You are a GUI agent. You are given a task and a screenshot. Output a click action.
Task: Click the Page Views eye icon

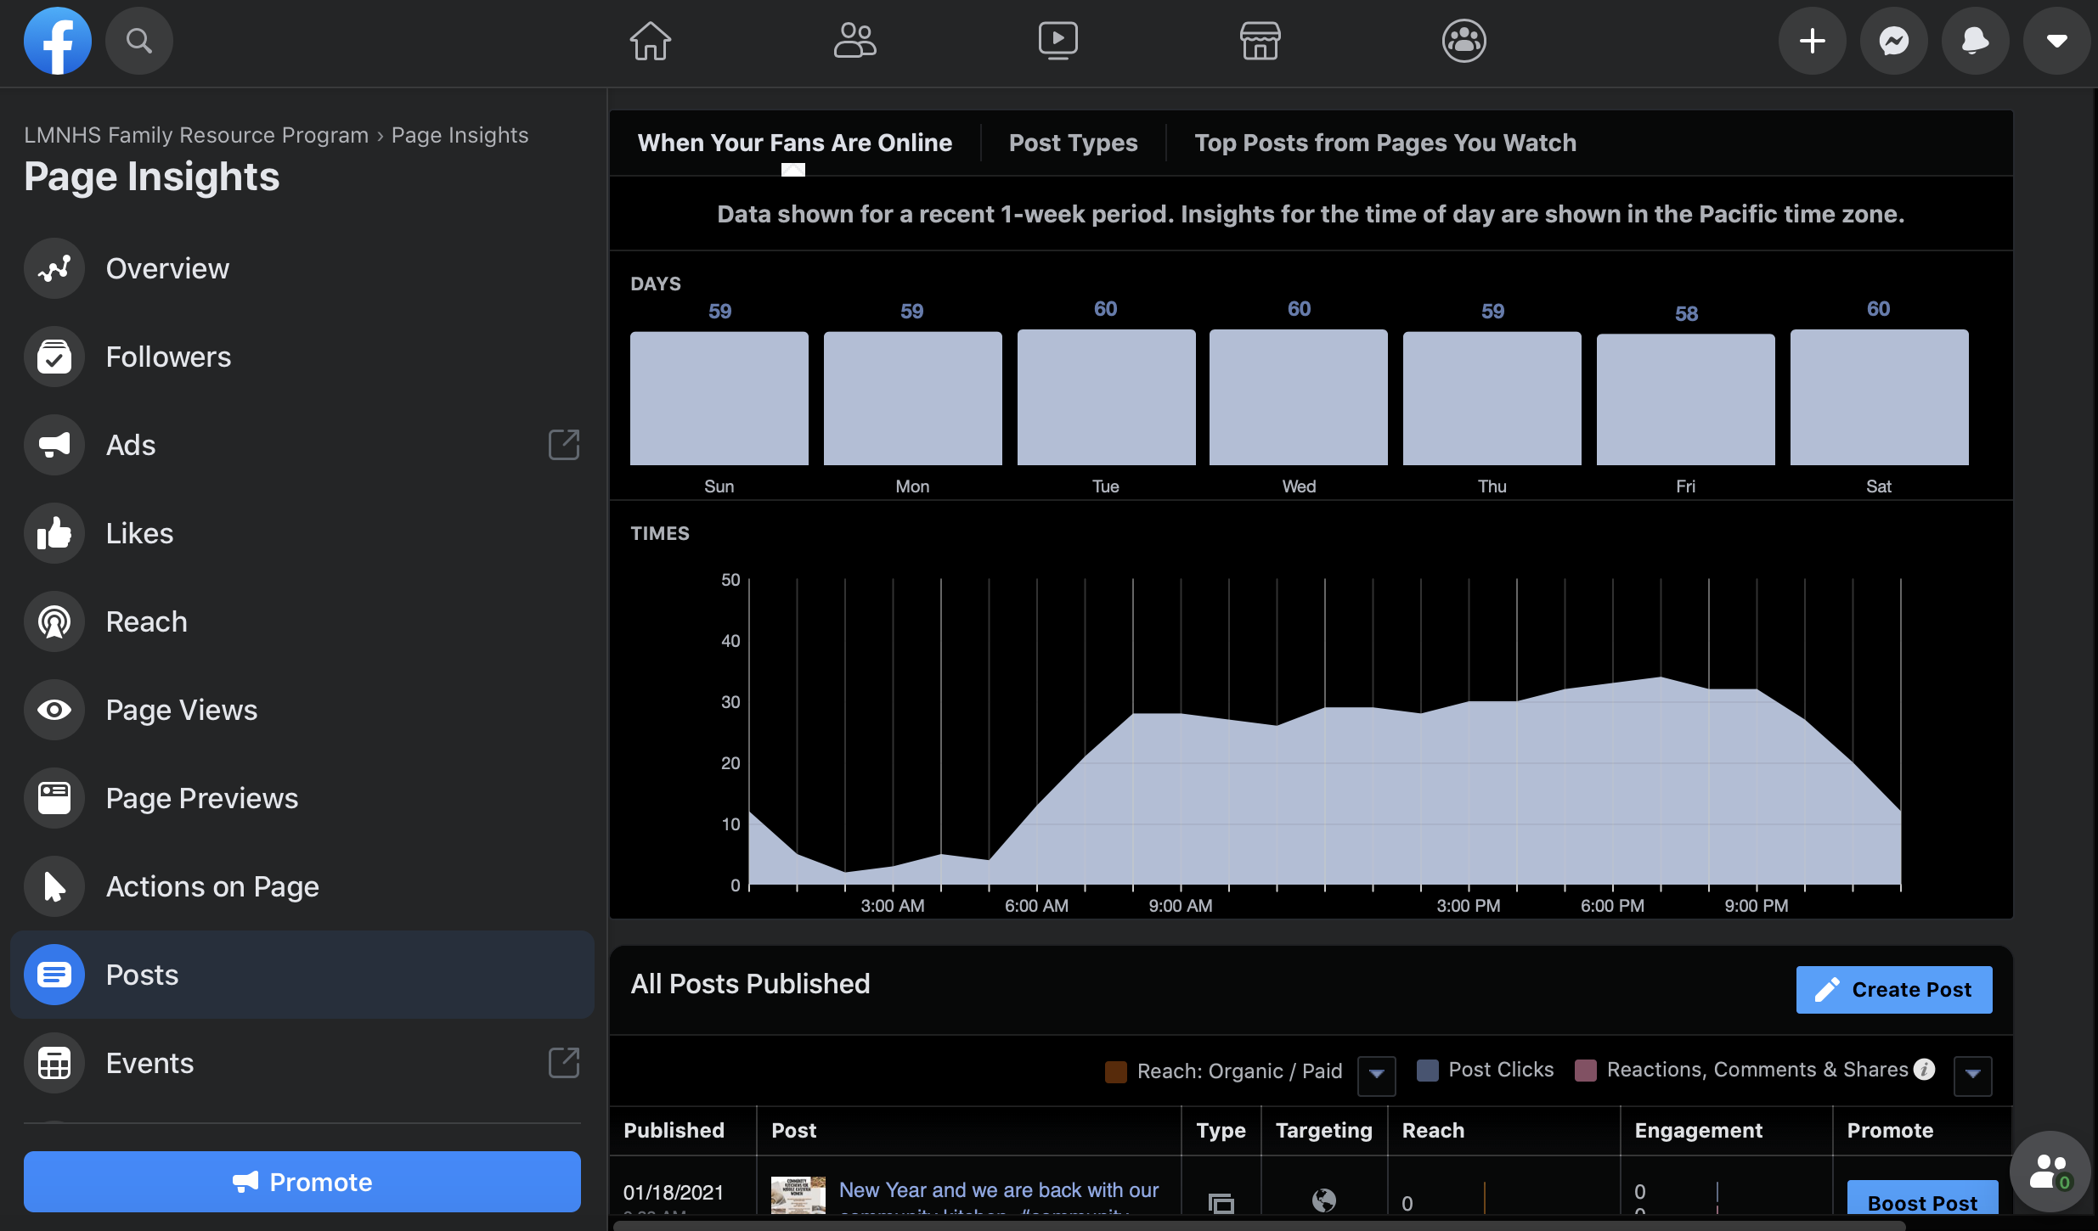click(54, 710)
